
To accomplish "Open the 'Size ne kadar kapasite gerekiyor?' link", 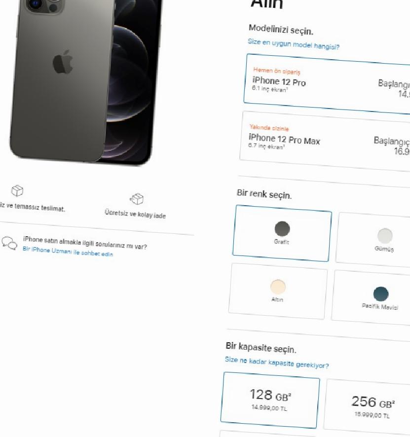I will [x=277, y=363].
